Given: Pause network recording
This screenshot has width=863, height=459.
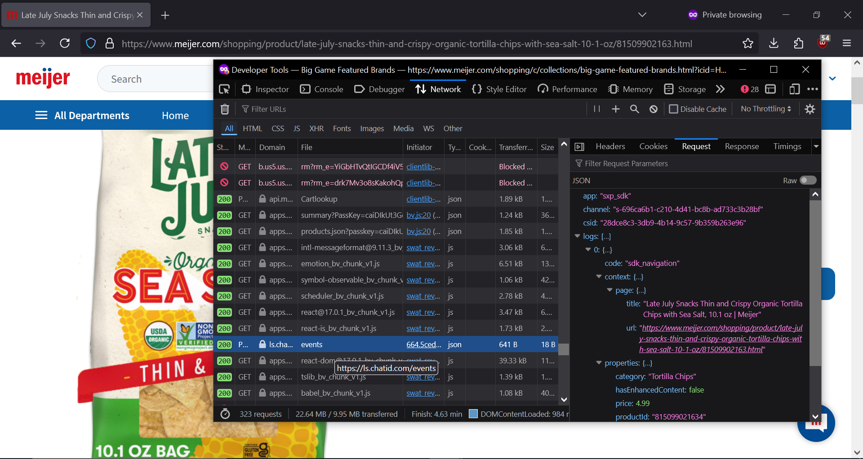Looking at the screenshot, I should click(x=597, y=109).
